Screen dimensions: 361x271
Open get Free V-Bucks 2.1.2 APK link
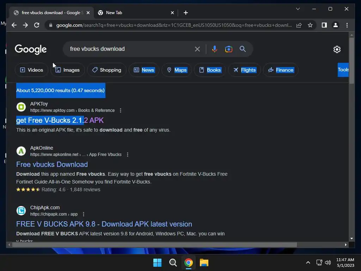(x=60, y=120)
